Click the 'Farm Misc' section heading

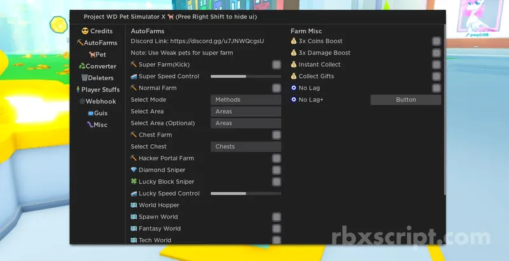[x=306, y=31]
